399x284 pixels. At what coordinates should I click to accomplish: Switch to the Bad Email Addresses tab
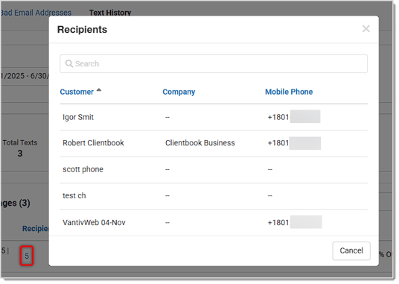coord(36,13)
